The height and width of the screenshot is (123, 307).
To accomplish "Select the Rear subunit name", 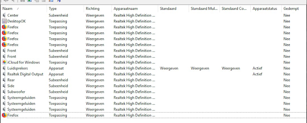I will 11,80.
